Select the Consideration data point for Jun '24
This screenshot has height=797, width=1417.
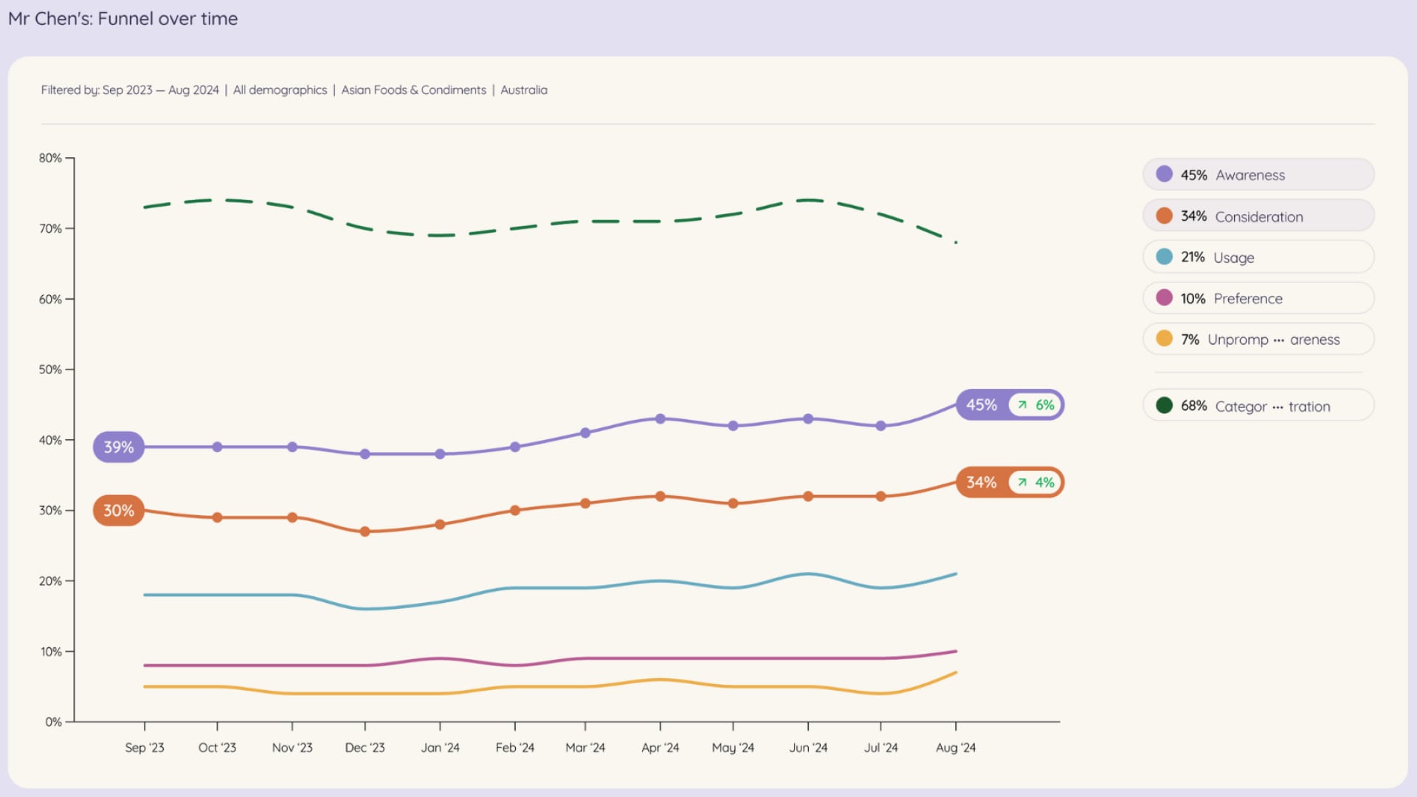click(x=808, y=497)
